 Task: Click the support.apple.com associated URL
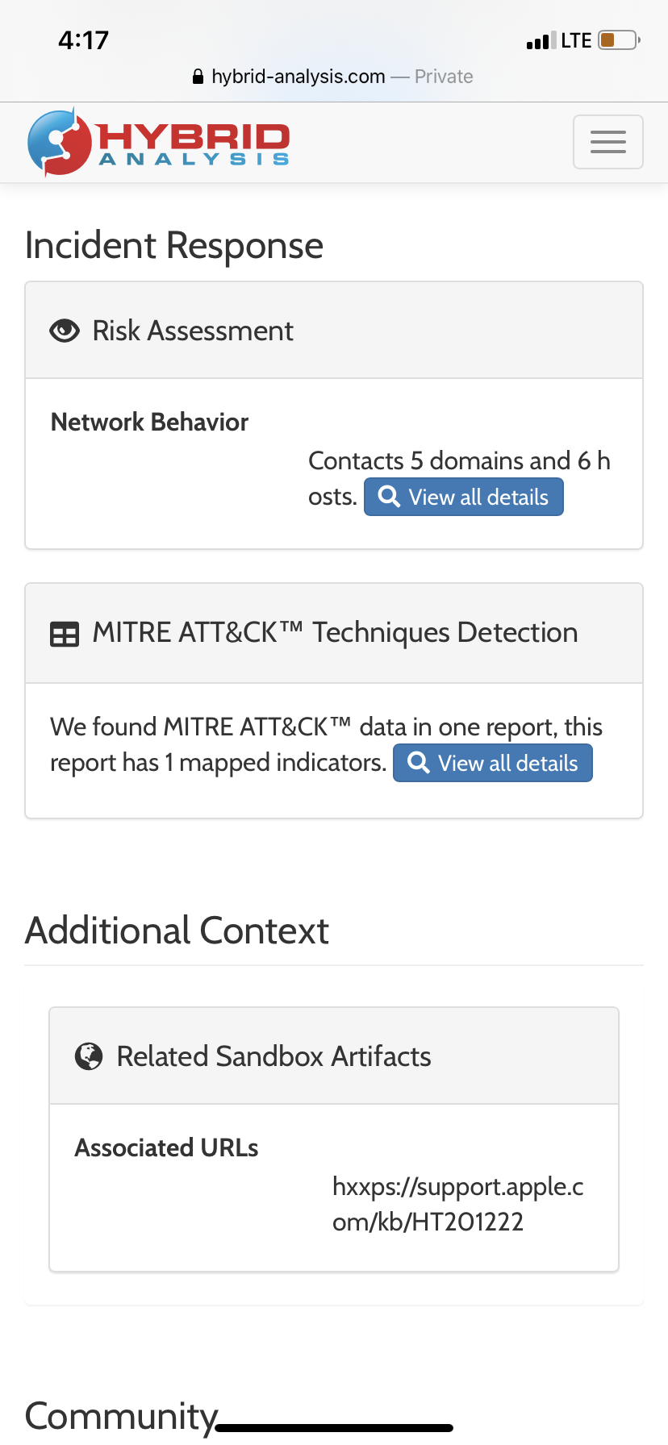457,1204
